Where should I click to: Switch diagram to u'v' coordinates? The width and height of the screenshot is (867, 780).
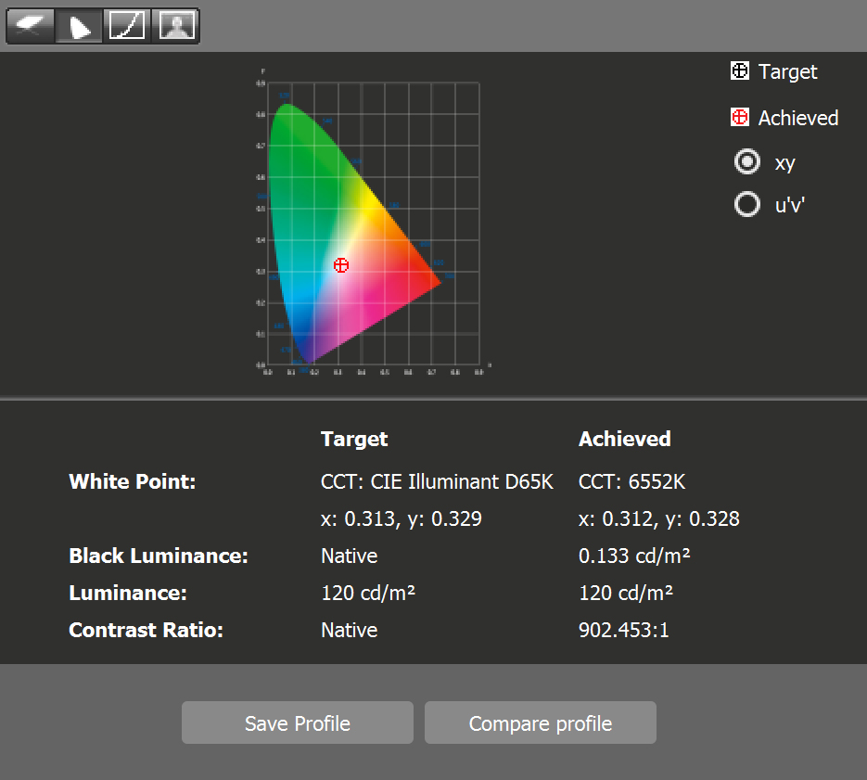746,204
